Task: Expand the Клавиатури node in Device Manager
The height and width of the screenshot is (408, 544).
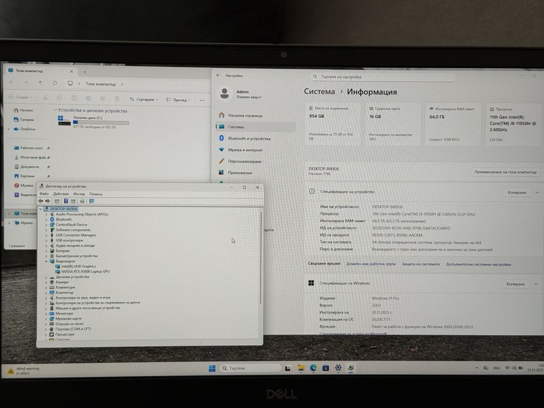Action: click(46, 287)
